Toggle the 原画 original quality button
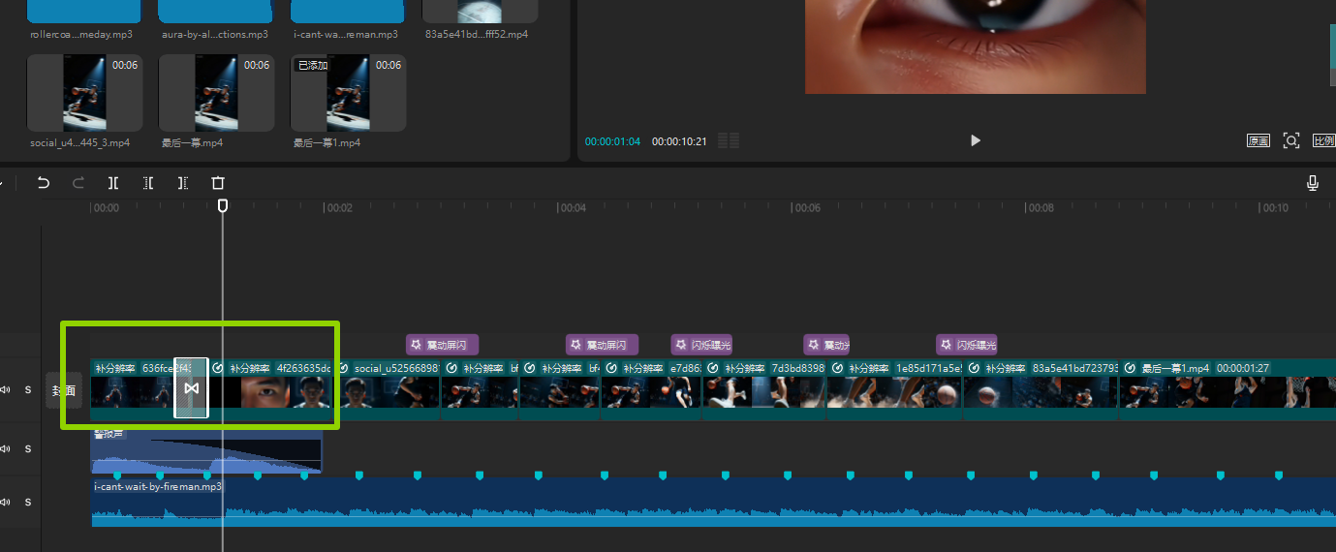This screenshot has width=1336, height=552. [1258, 140]
